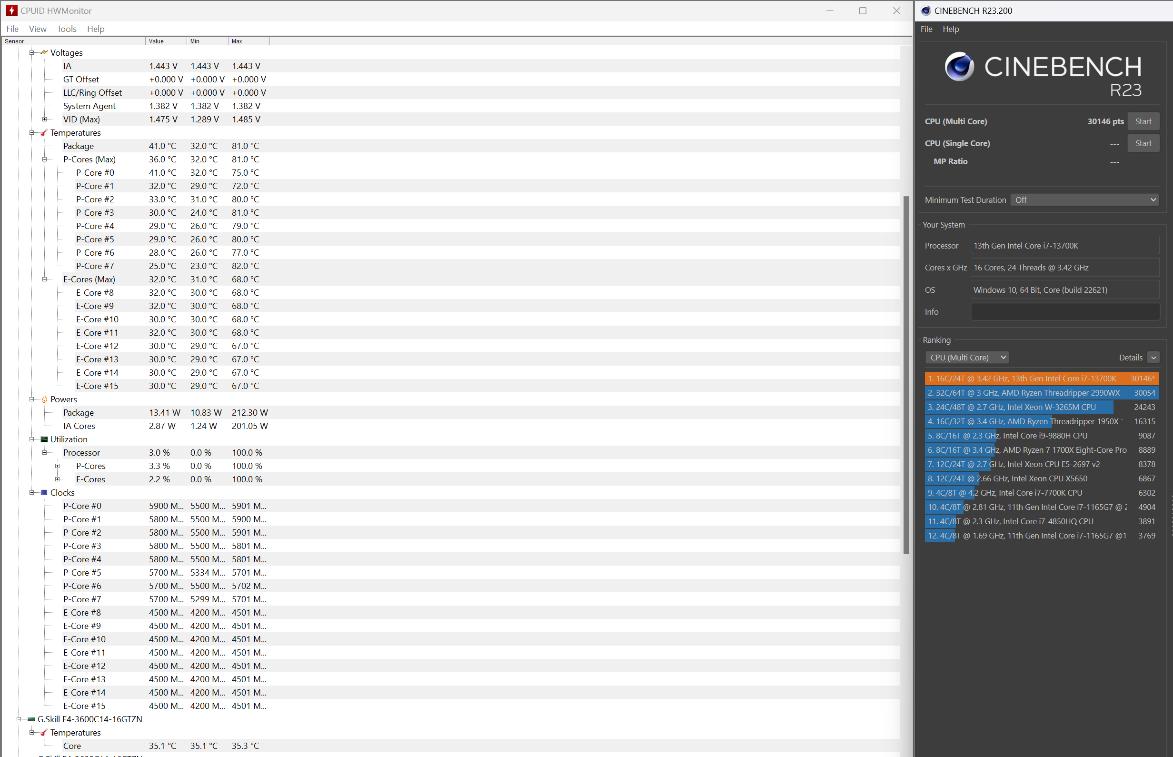The image size is (1173, 757).
Task: Open HWMonitor View menu
Action: pyautogui.click(x=38, y=29)
